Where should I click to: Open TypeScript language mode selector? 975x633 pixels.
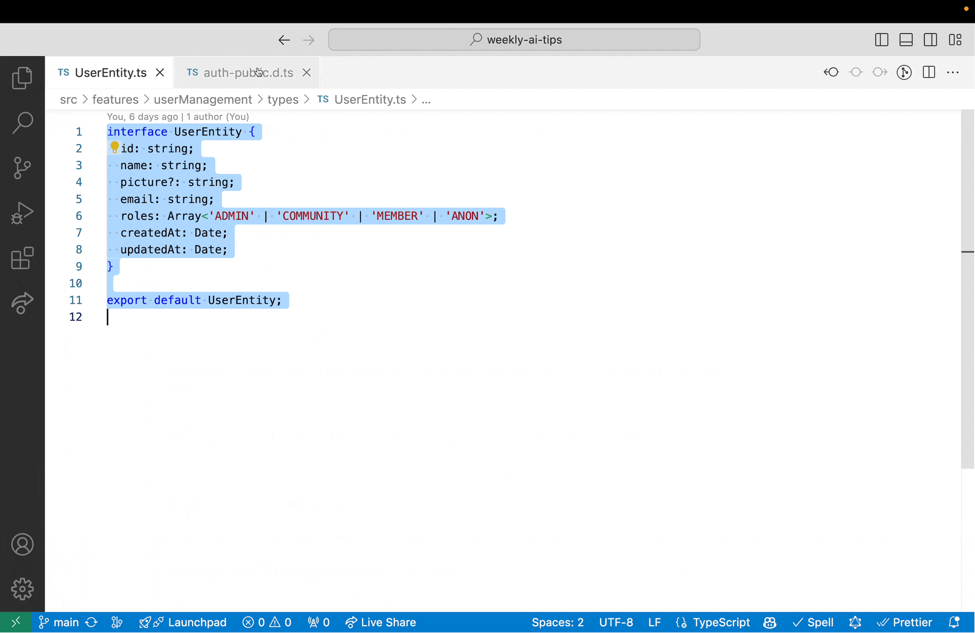tap(721, 623)
